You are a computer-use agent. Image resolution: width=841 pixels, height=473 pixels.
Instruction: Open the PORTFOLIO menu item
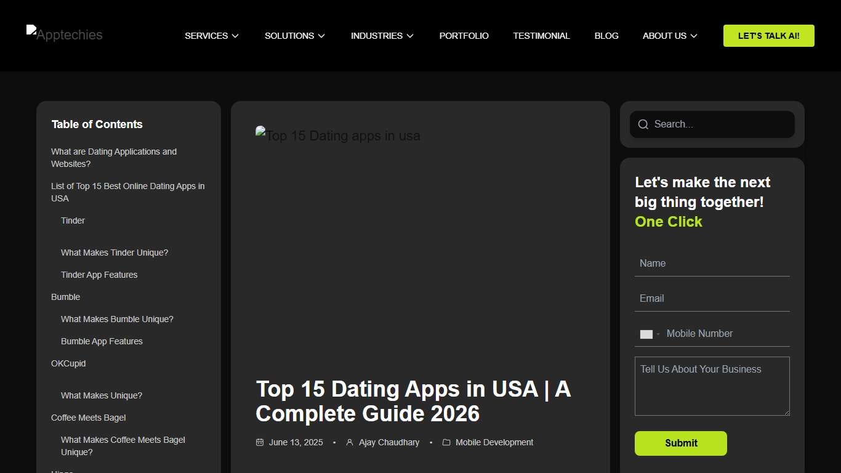tap(464, 36)
